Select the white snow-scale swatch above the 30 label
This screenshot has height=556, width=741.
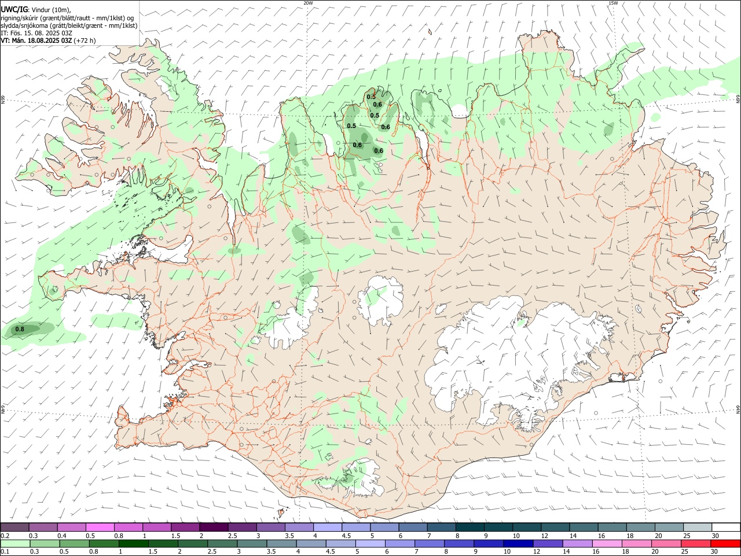tap(726, 527)
